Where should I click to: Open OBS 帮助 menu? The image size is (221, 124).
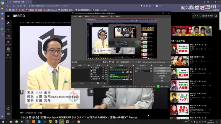[x=118, y=17]
